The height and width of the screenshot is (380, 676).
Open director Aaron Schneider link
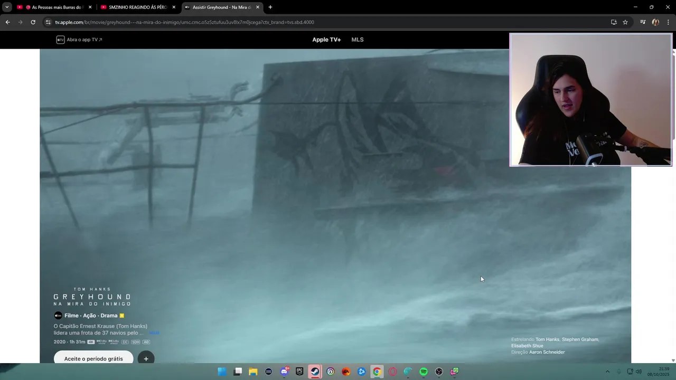[x=547, y=352]
